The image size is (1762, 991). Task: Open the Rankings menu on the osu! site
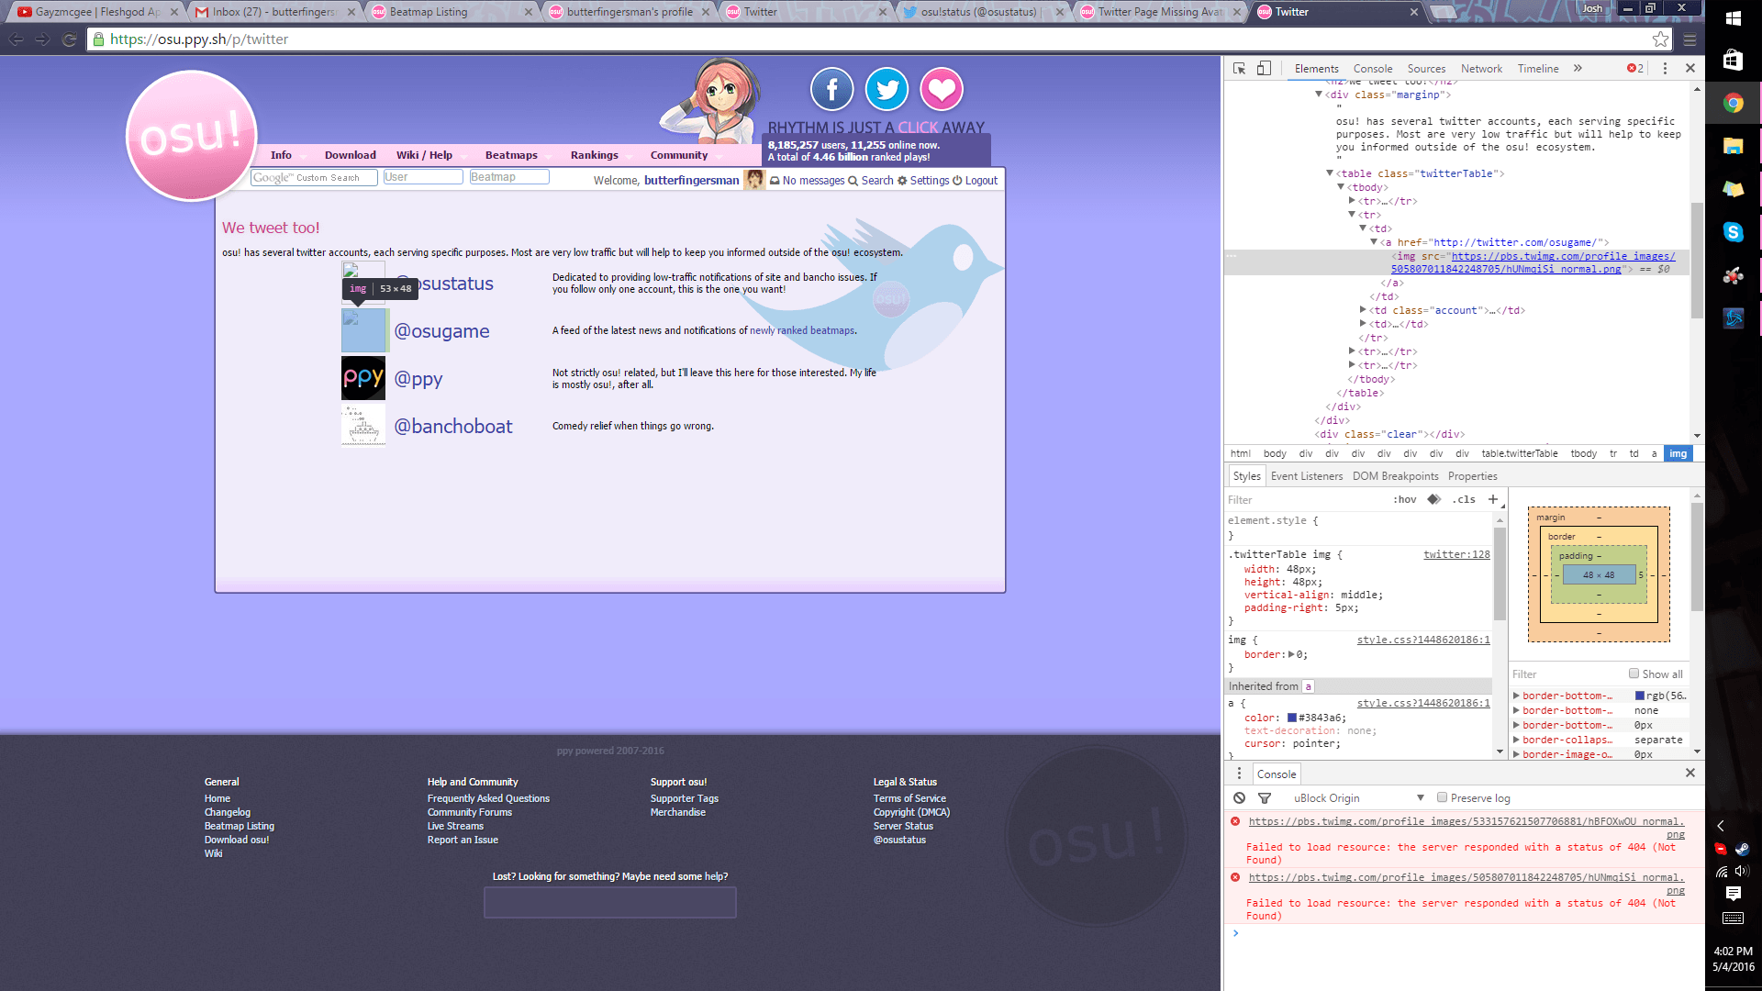click(x=594, y=155)
